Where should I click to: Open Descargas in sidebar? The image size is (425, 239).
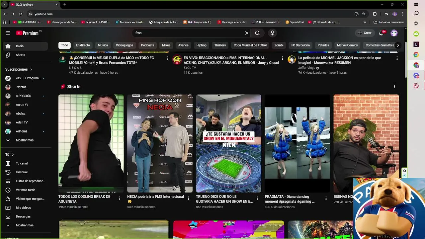tap(26, 216)
